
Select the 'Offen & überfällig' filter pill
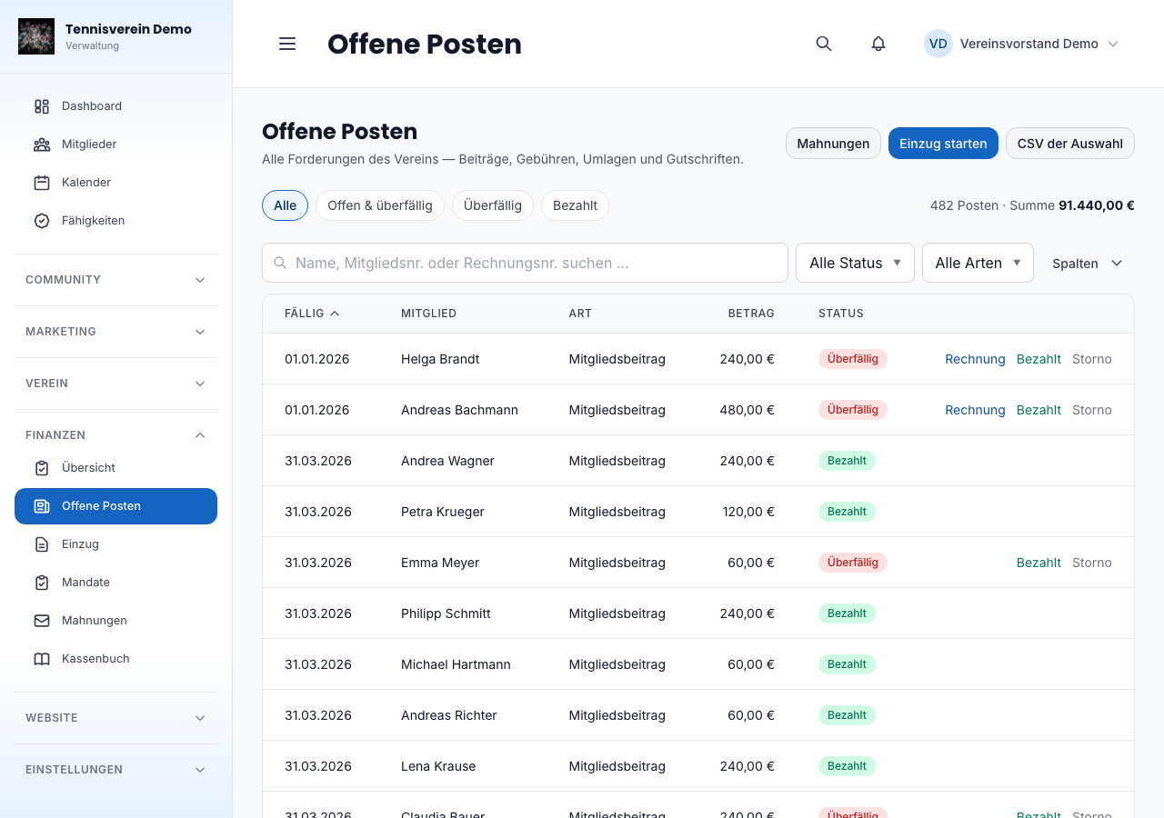pos(380,205)
